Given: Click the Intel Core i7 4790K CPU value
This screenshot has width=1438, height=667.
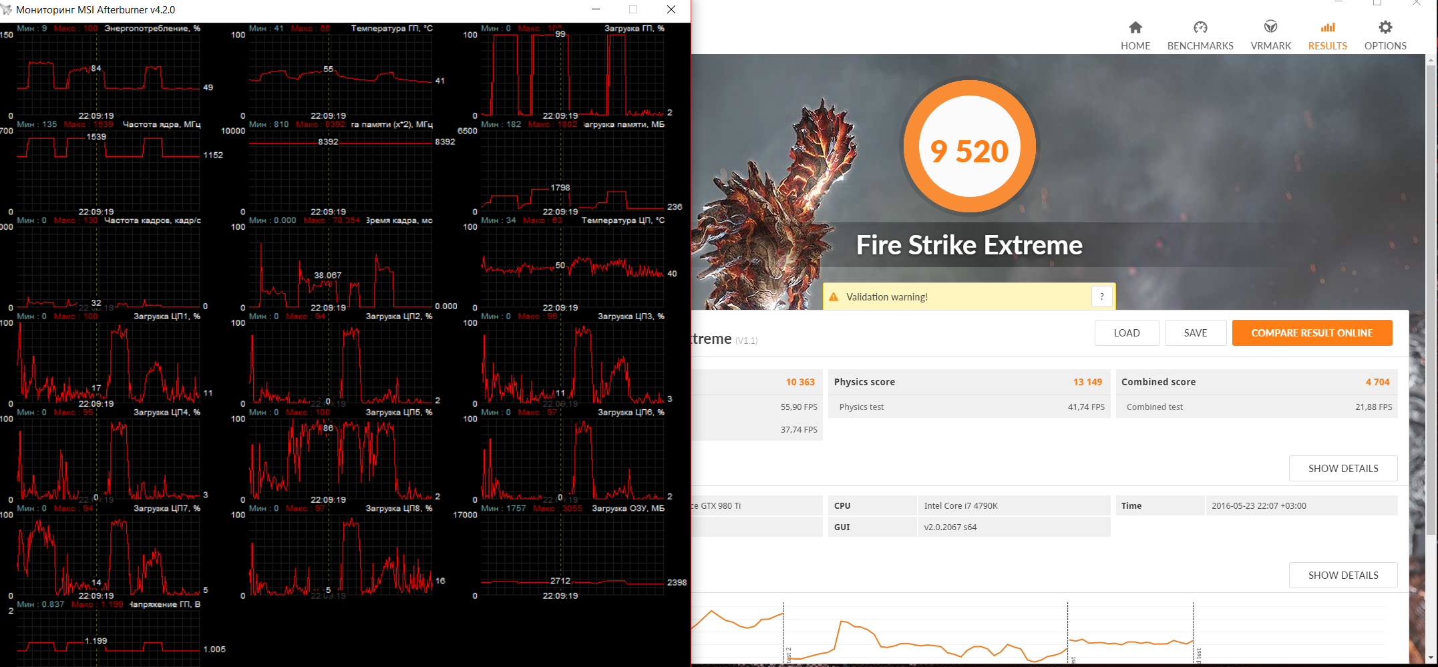Looking at the screenshot, I should (960, 506).
